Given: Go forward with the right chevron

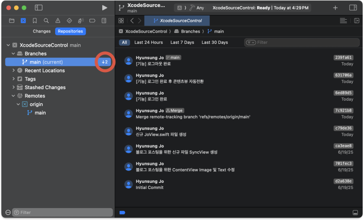Looking at the screenshot, I should (x=139, y=21).
